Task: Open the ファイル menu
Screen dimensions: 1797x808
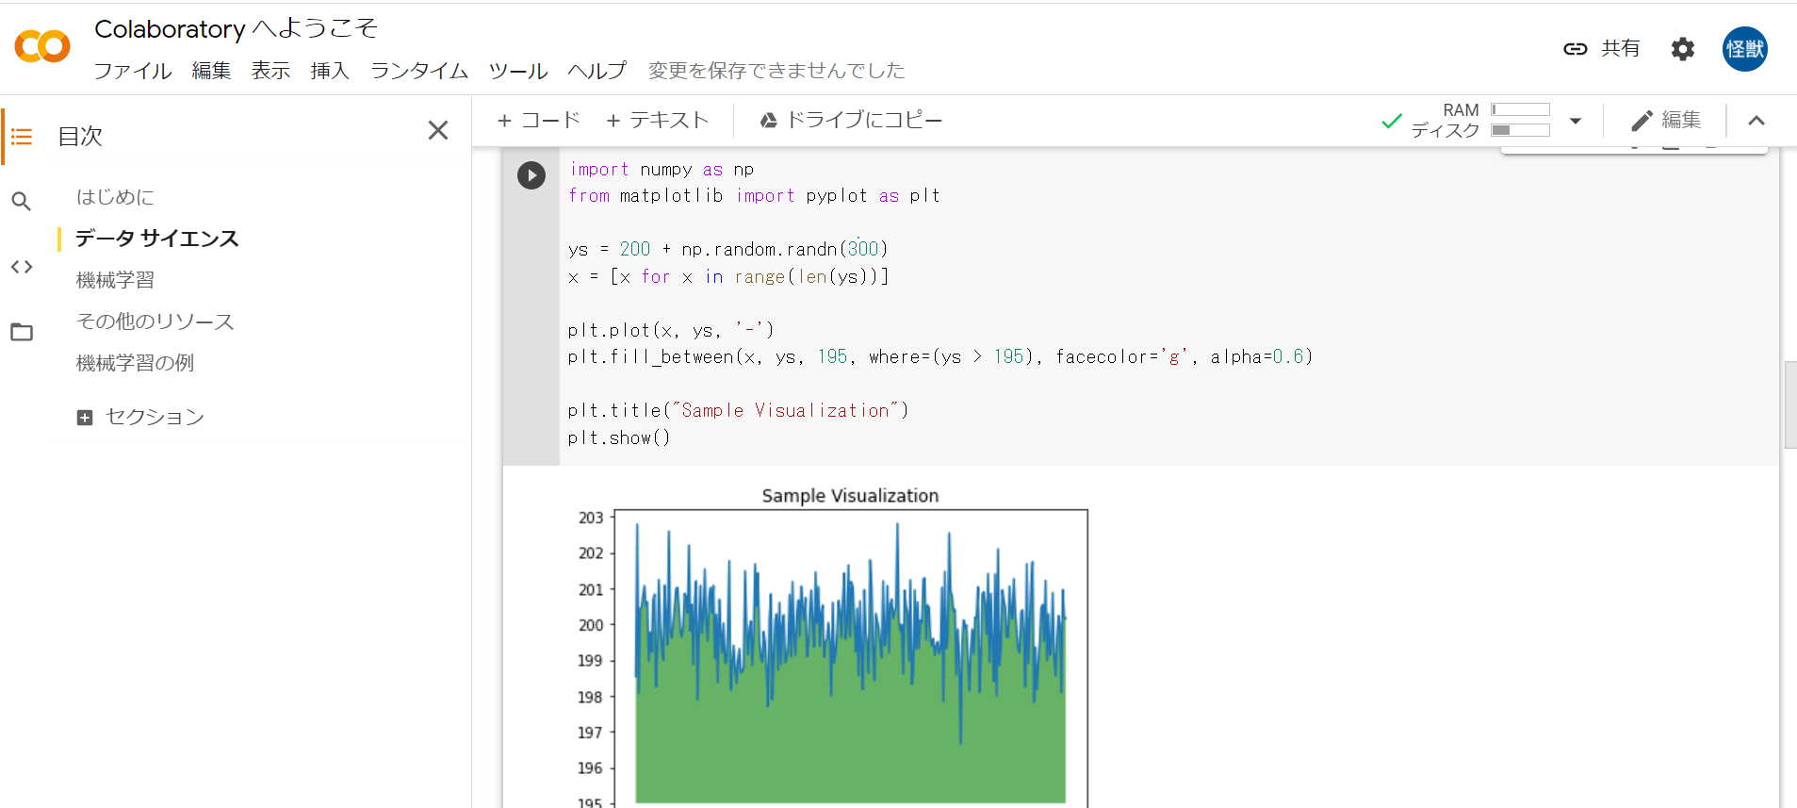Action: point(133,71)
